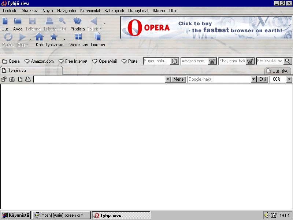Expand the Eteen history dropdown arrow

tap(30, 39)
